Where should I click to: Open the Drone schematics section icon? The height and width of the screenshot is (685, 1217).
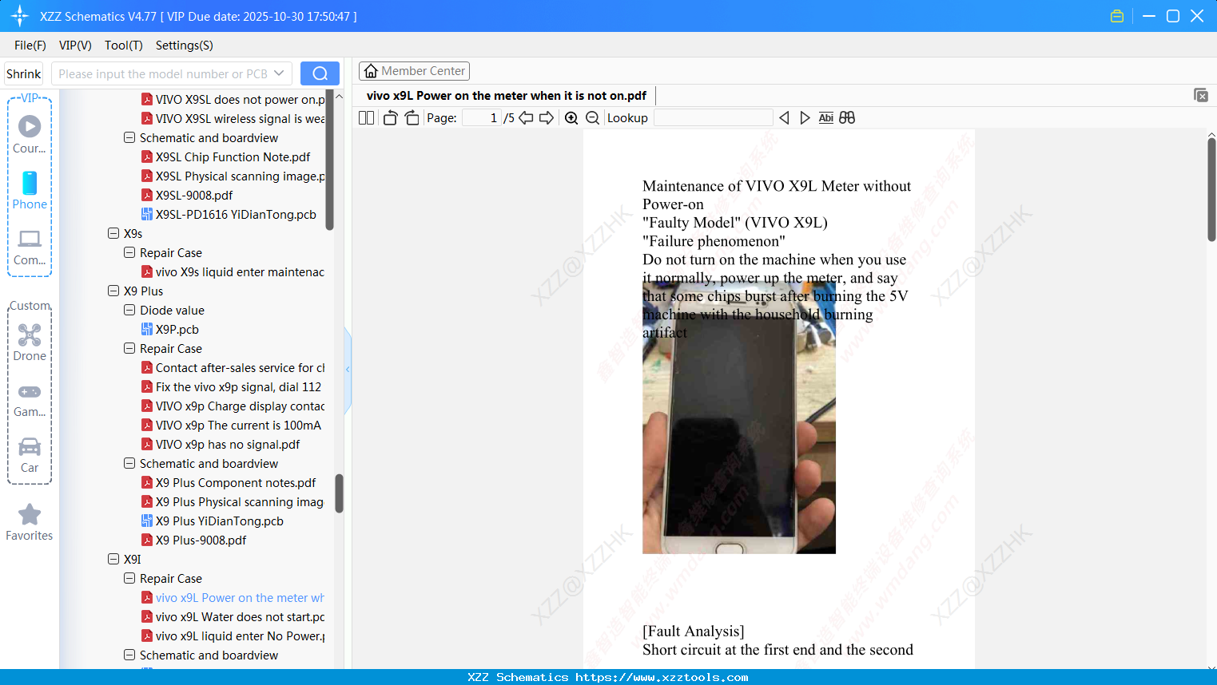click(x=30, y=335)
